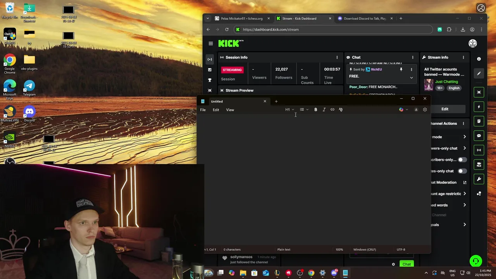The image size is (496, 279).
Task: Open the File menu in Notepad
Action: point(203,110)
